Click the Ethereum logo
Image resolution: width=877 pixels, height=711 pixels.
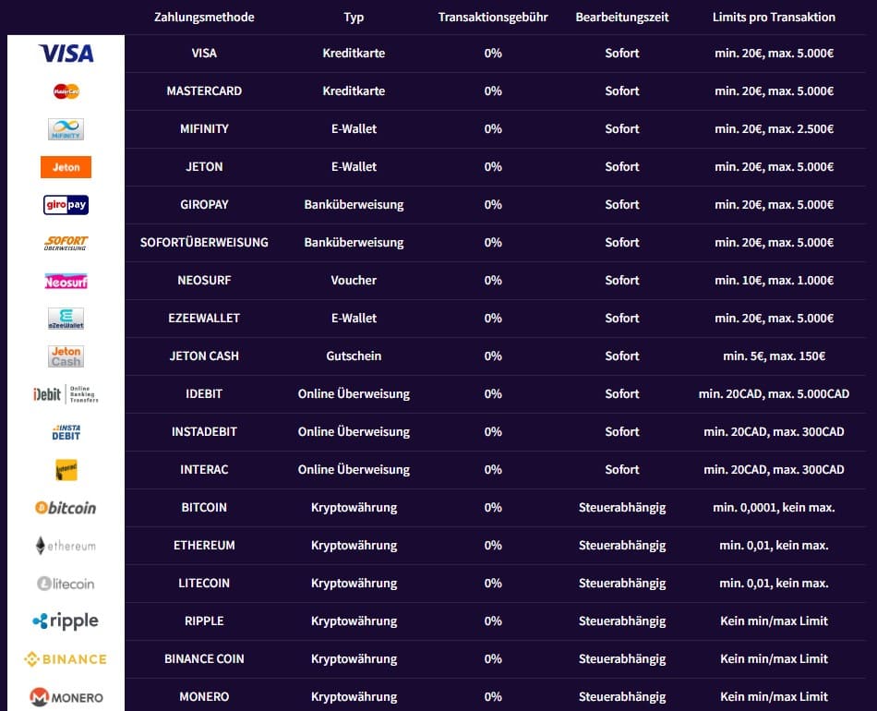click(66, 546)
